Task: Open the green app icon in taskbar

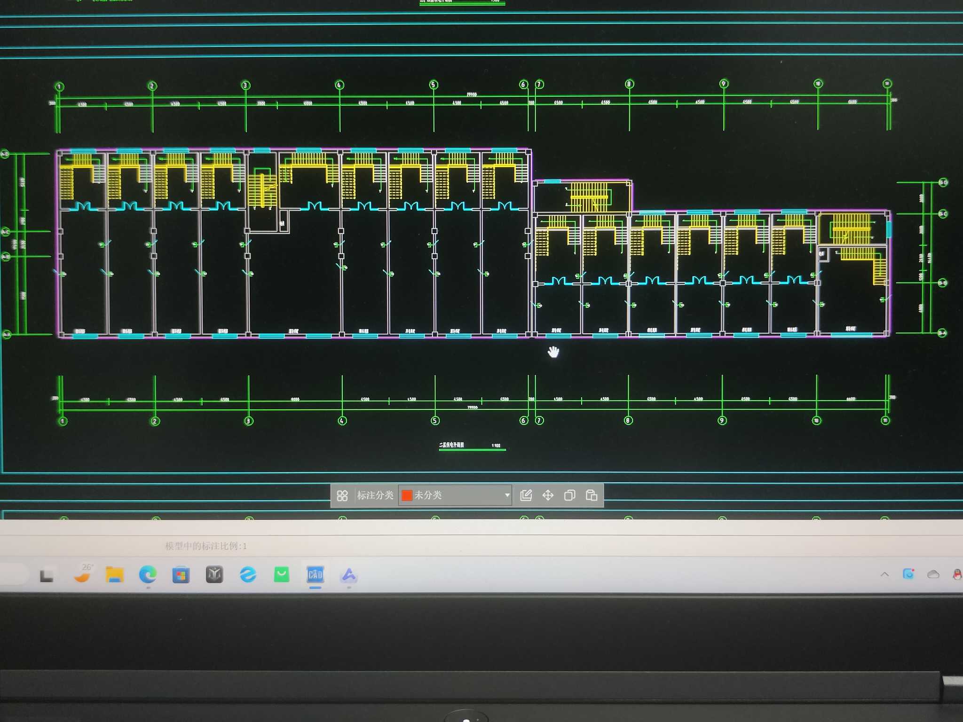Action: pyautogui.click(x=282, y=574)
